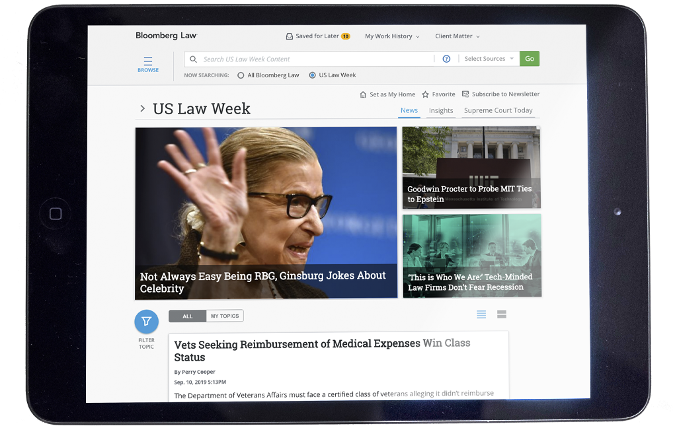Viewport: 673px width, 426px height.
Task: Switch to the Supreme Court Today tab
Action: pos(498,110)
